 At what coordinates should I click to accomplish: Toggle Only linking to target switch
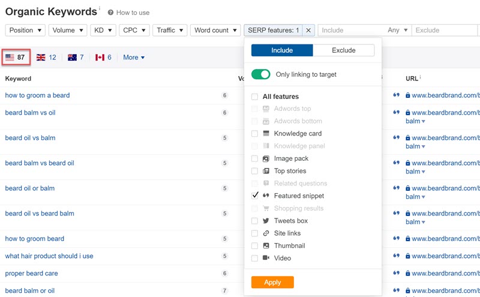point(261,74)
